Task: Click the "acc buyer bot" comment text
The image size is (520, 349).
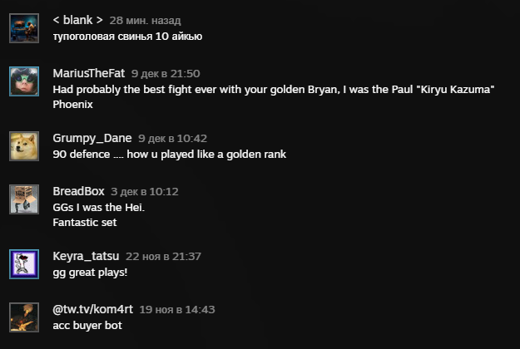Action: click(x=87, y=326)
